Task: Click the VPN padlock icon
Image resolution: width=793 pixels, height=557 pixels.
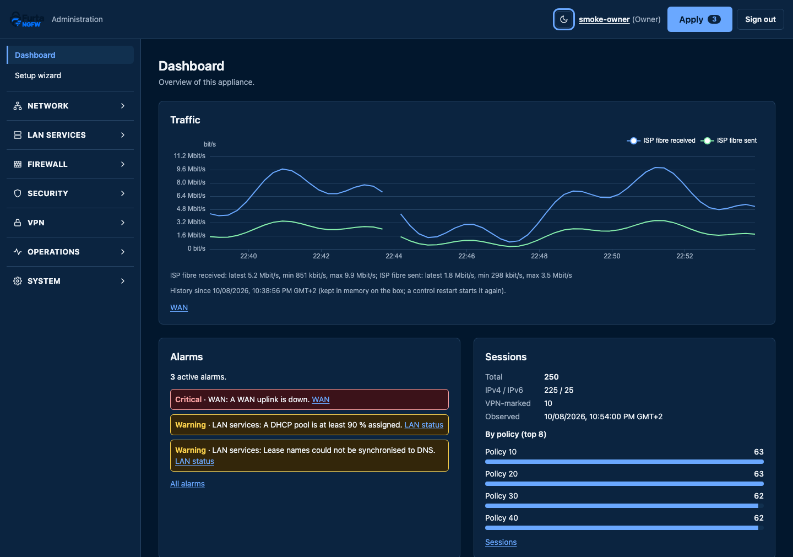Action: pyautogui.click(x=18, y=223)
